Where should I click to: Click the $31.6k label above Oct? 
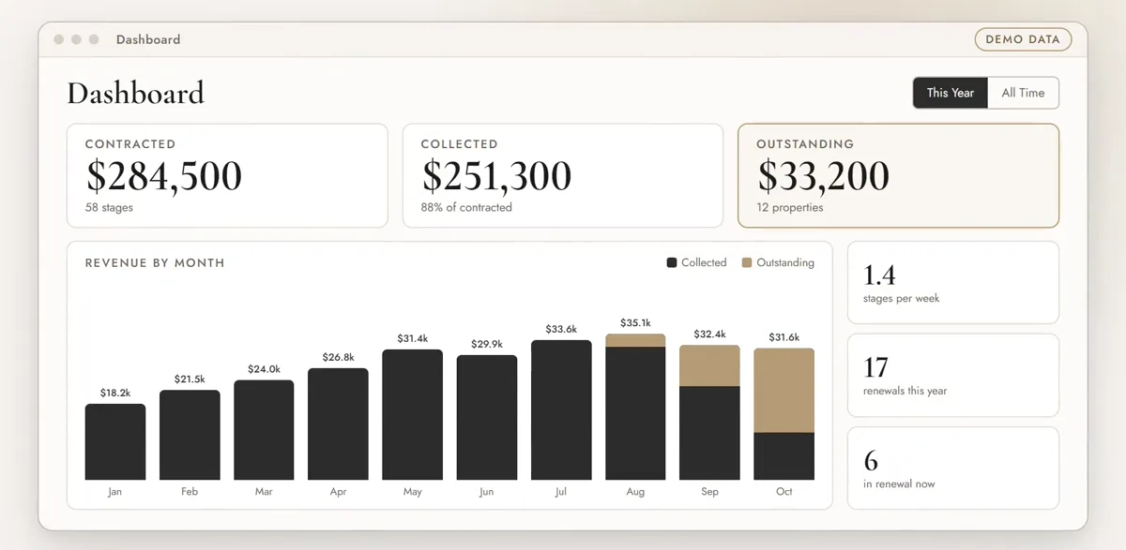tap(784, 337)
